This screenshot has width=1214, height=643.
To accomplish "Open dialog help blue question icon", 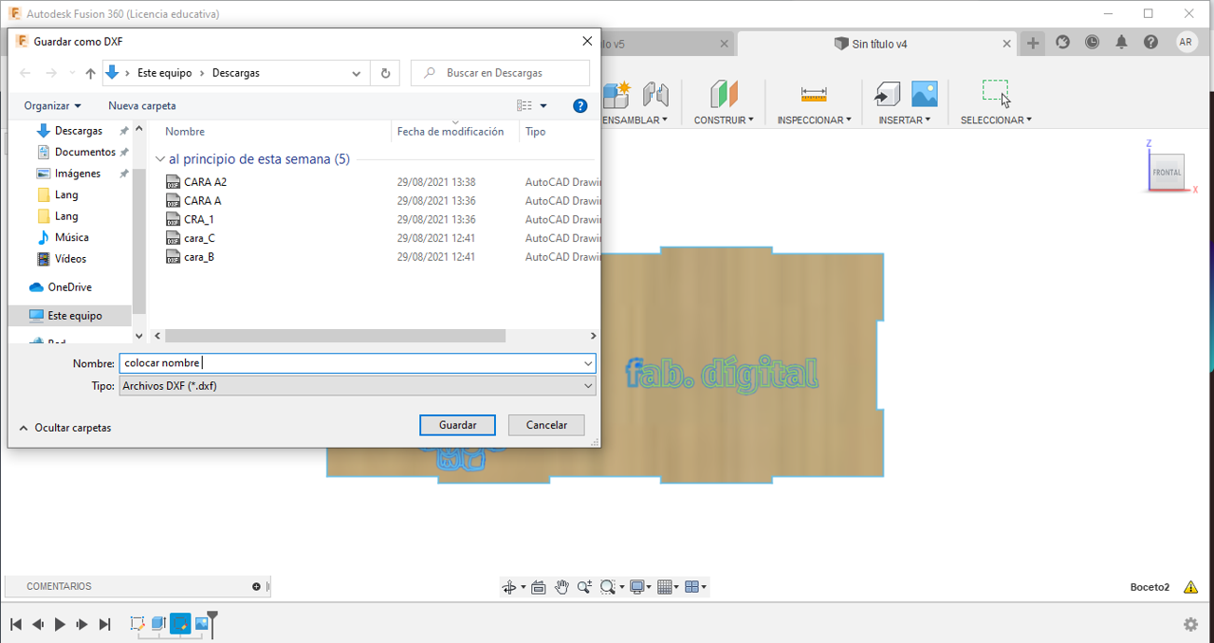I will click(580, 106).
